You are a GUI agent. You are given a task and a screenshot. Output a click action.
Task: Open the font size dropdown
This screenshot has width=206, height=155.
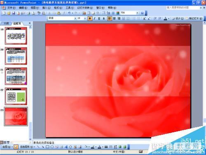(85, 18)
